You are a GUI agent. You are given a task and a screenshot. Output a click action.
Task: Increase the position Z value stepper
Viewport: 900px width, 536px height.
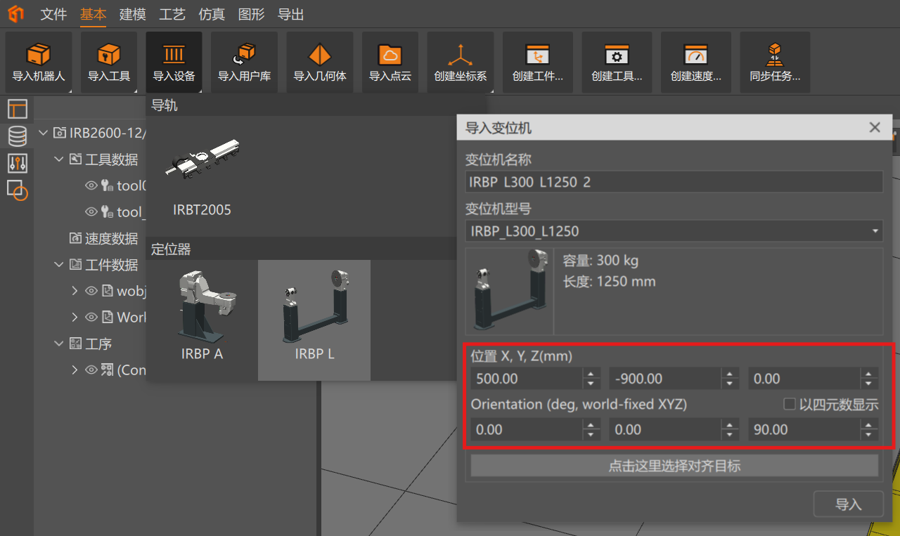click(870, 374)
